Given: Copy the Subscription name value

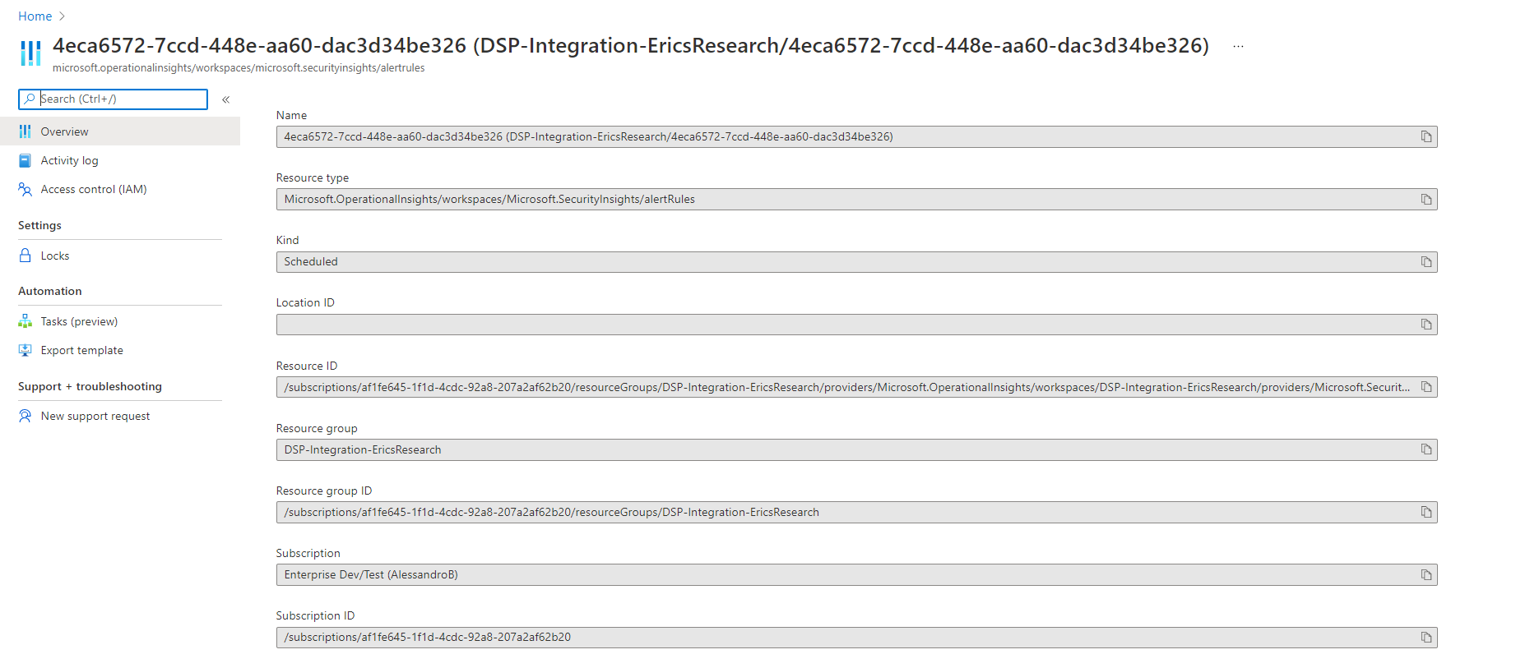Looking at the screenshot, I should click(x=1426, y=574).
